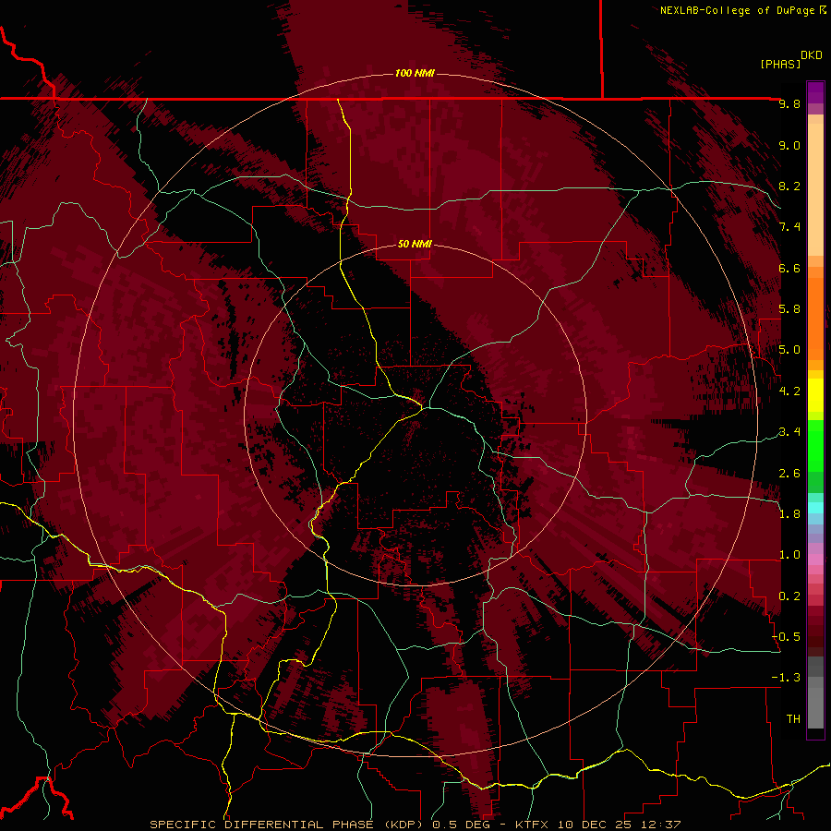Click the 2.6 legend value

point(789,473)
